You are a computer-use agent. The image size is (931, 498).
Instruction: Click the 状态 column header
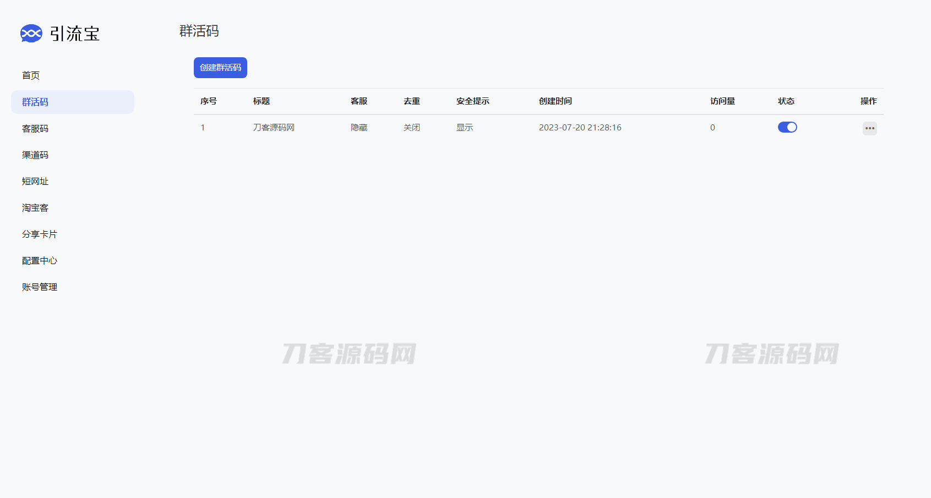coord(786,101)
